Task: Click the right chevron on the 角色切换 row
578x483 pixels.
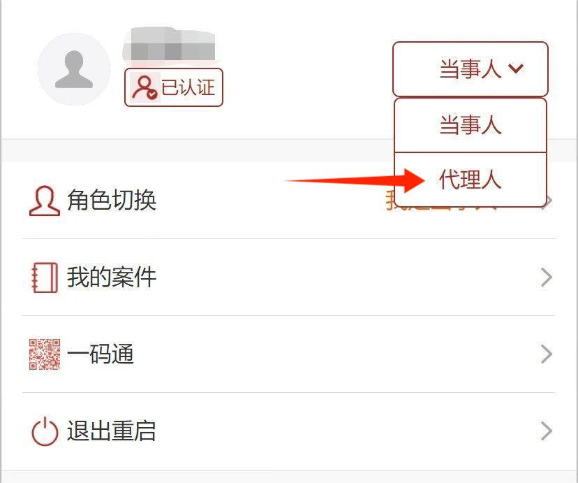Action: click(x=549, y=201)
